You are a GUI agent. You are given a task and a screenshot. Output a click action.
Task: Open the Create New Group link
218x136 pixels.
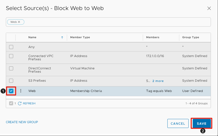tap(22, 122)
